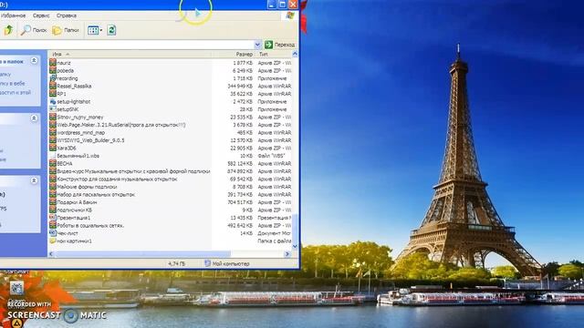This screenshot has height=328, width=584.
Task: Collapse the bottom sidebar panel chevron
Action: coord(34,180)
